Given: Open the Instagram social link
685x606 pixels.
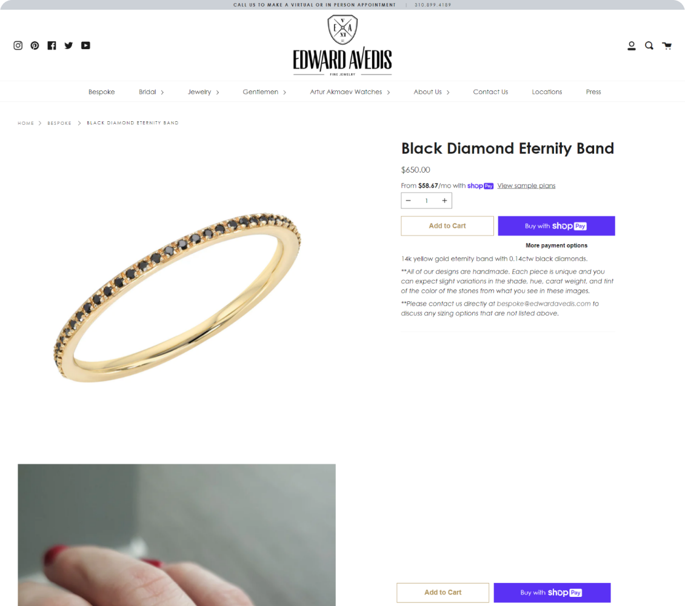Looking at the screenshot, I should coord(18,45).
